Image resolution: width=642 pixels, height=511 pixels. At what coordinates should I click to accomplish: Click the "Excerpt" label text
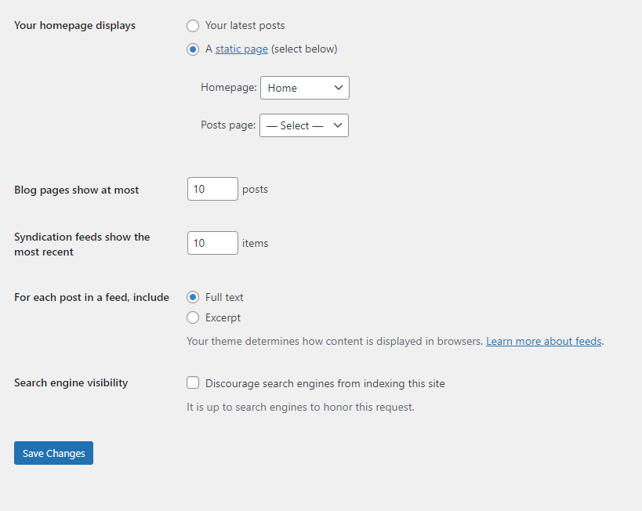click(x=223, y=317)
